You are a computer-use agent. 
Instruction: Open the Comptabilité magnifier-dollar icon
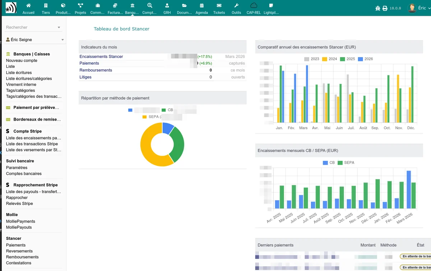click(149, 6)
